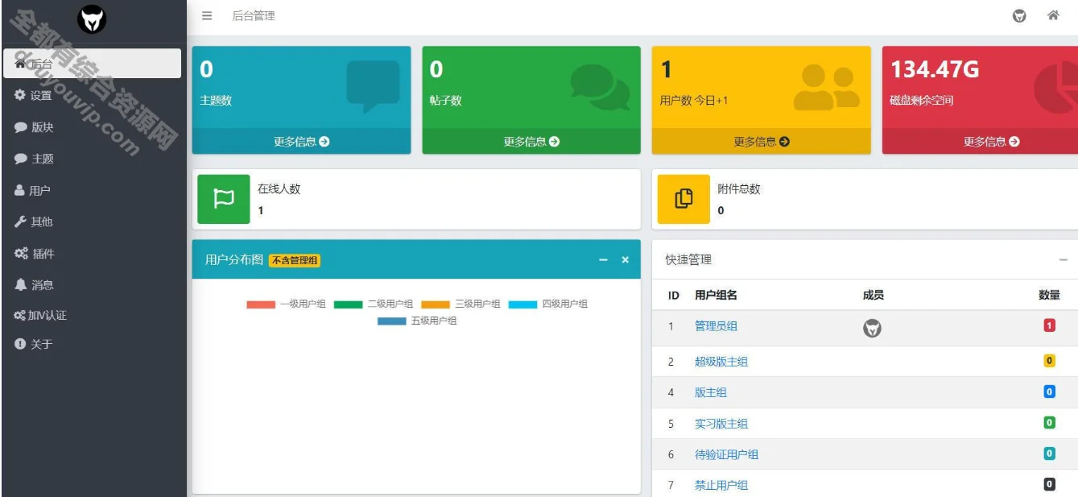Toggle the sidebar with the hamburger icon
1078x497 pixels.
(207, 14)
